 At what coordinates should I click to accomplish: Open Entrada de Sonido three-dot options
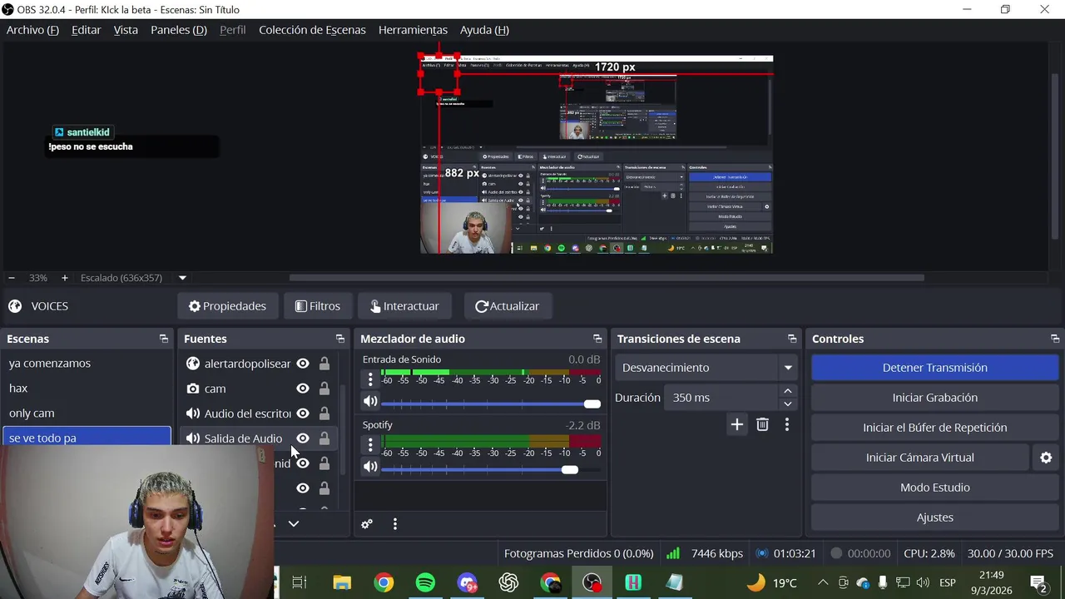point(370,379)
